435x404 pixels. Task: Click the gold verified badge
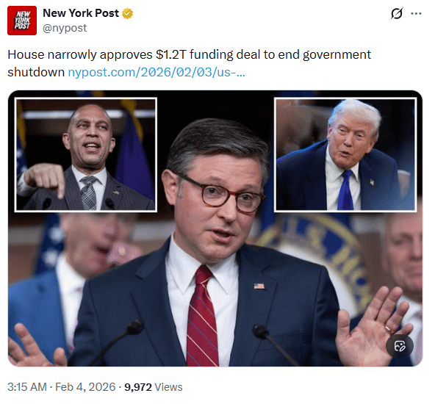click(x=127, y=13)
